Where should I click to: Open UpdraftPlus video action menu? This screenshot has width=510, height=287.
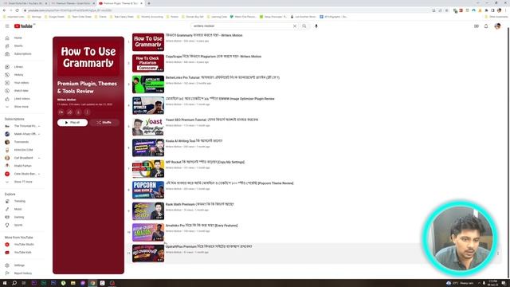(497, 254)
